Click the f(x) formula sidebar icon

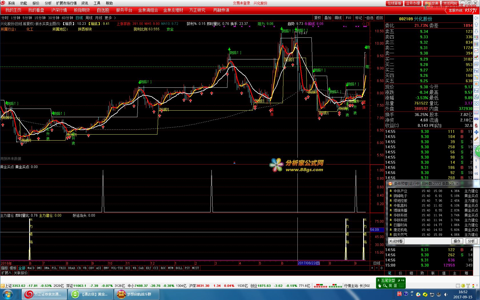click(x=476, y=97)
